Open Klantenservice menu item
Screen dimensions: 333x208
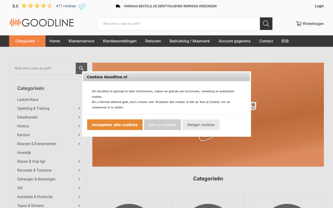point(81,41)
